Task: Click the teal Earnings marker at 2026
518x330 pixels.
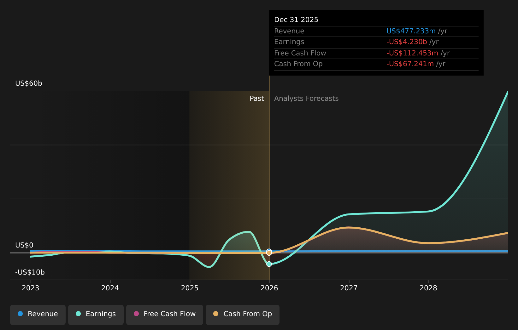Action: (x=269, y=264)
